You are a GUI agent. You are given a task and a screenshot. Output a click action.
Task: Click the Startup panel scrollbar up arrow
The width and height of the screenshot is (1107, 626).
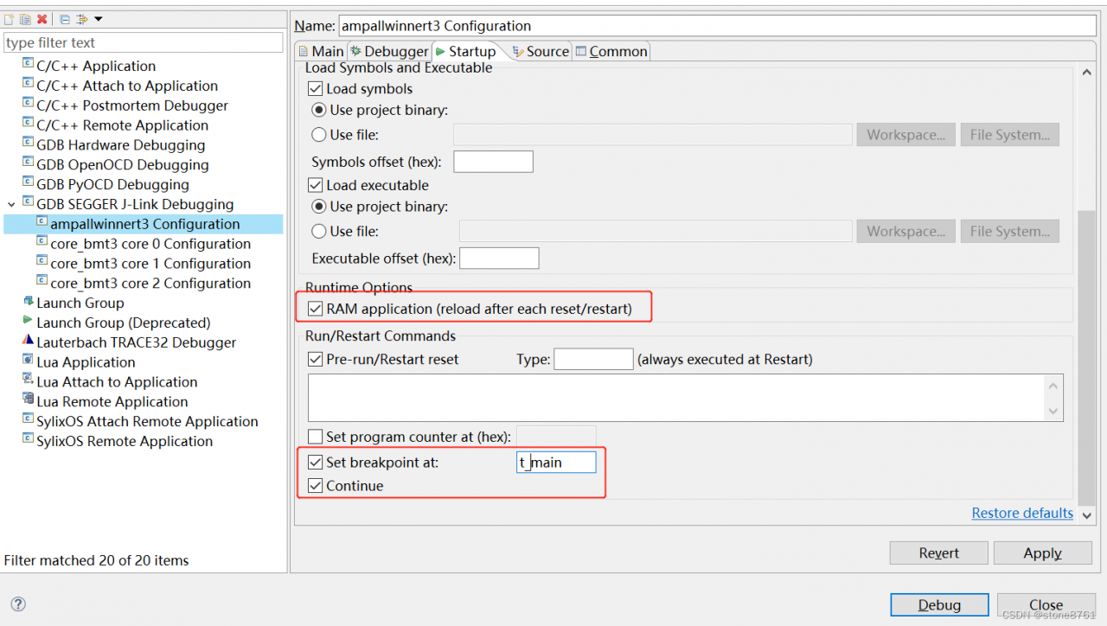[1087, 73]
